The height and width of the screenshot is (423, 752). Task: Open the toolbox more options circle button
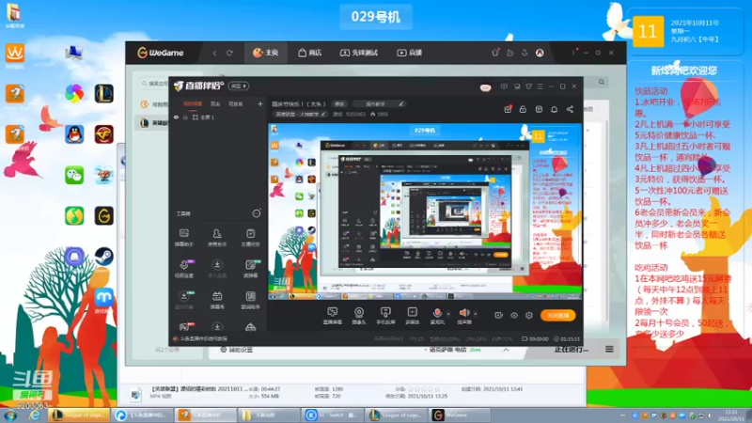257,213
